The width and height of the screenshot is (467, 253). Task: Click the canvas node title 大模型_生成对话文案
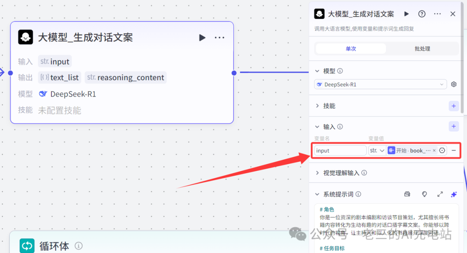(x=86, y=38)
